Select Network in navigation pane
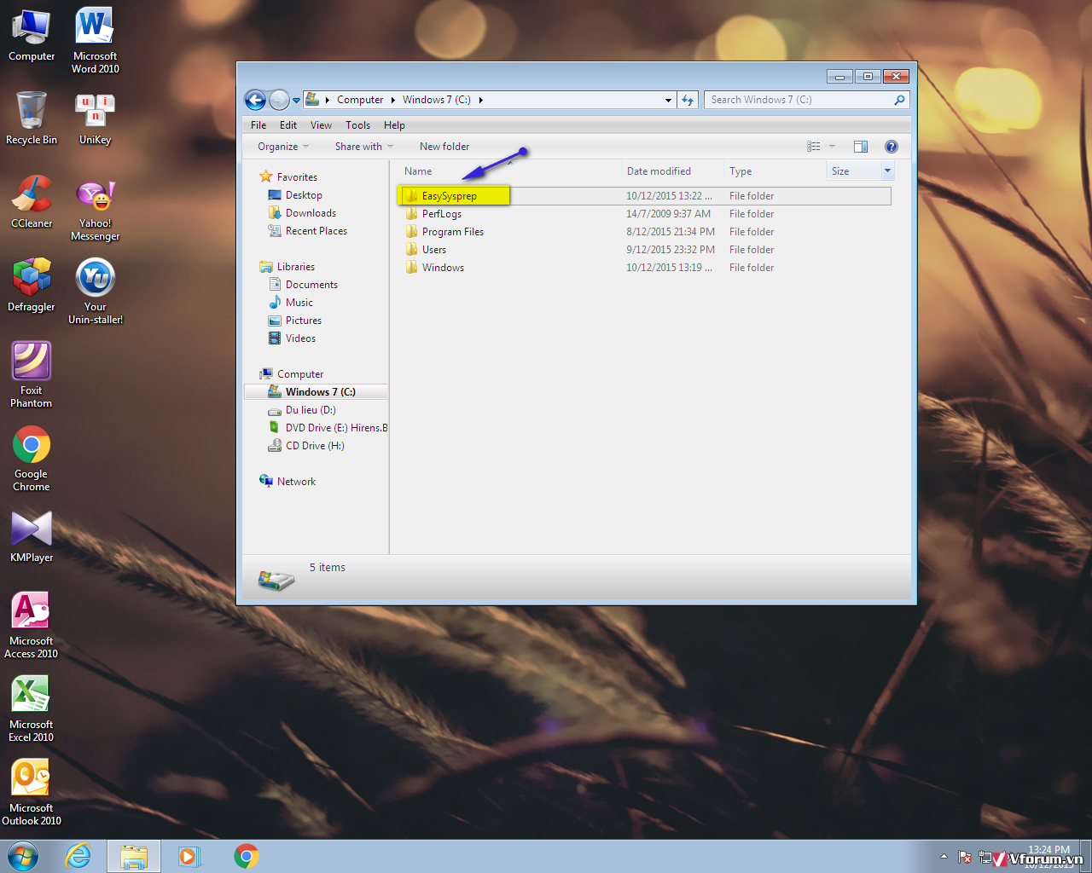1092x873 pixels. tap(288, 482)
